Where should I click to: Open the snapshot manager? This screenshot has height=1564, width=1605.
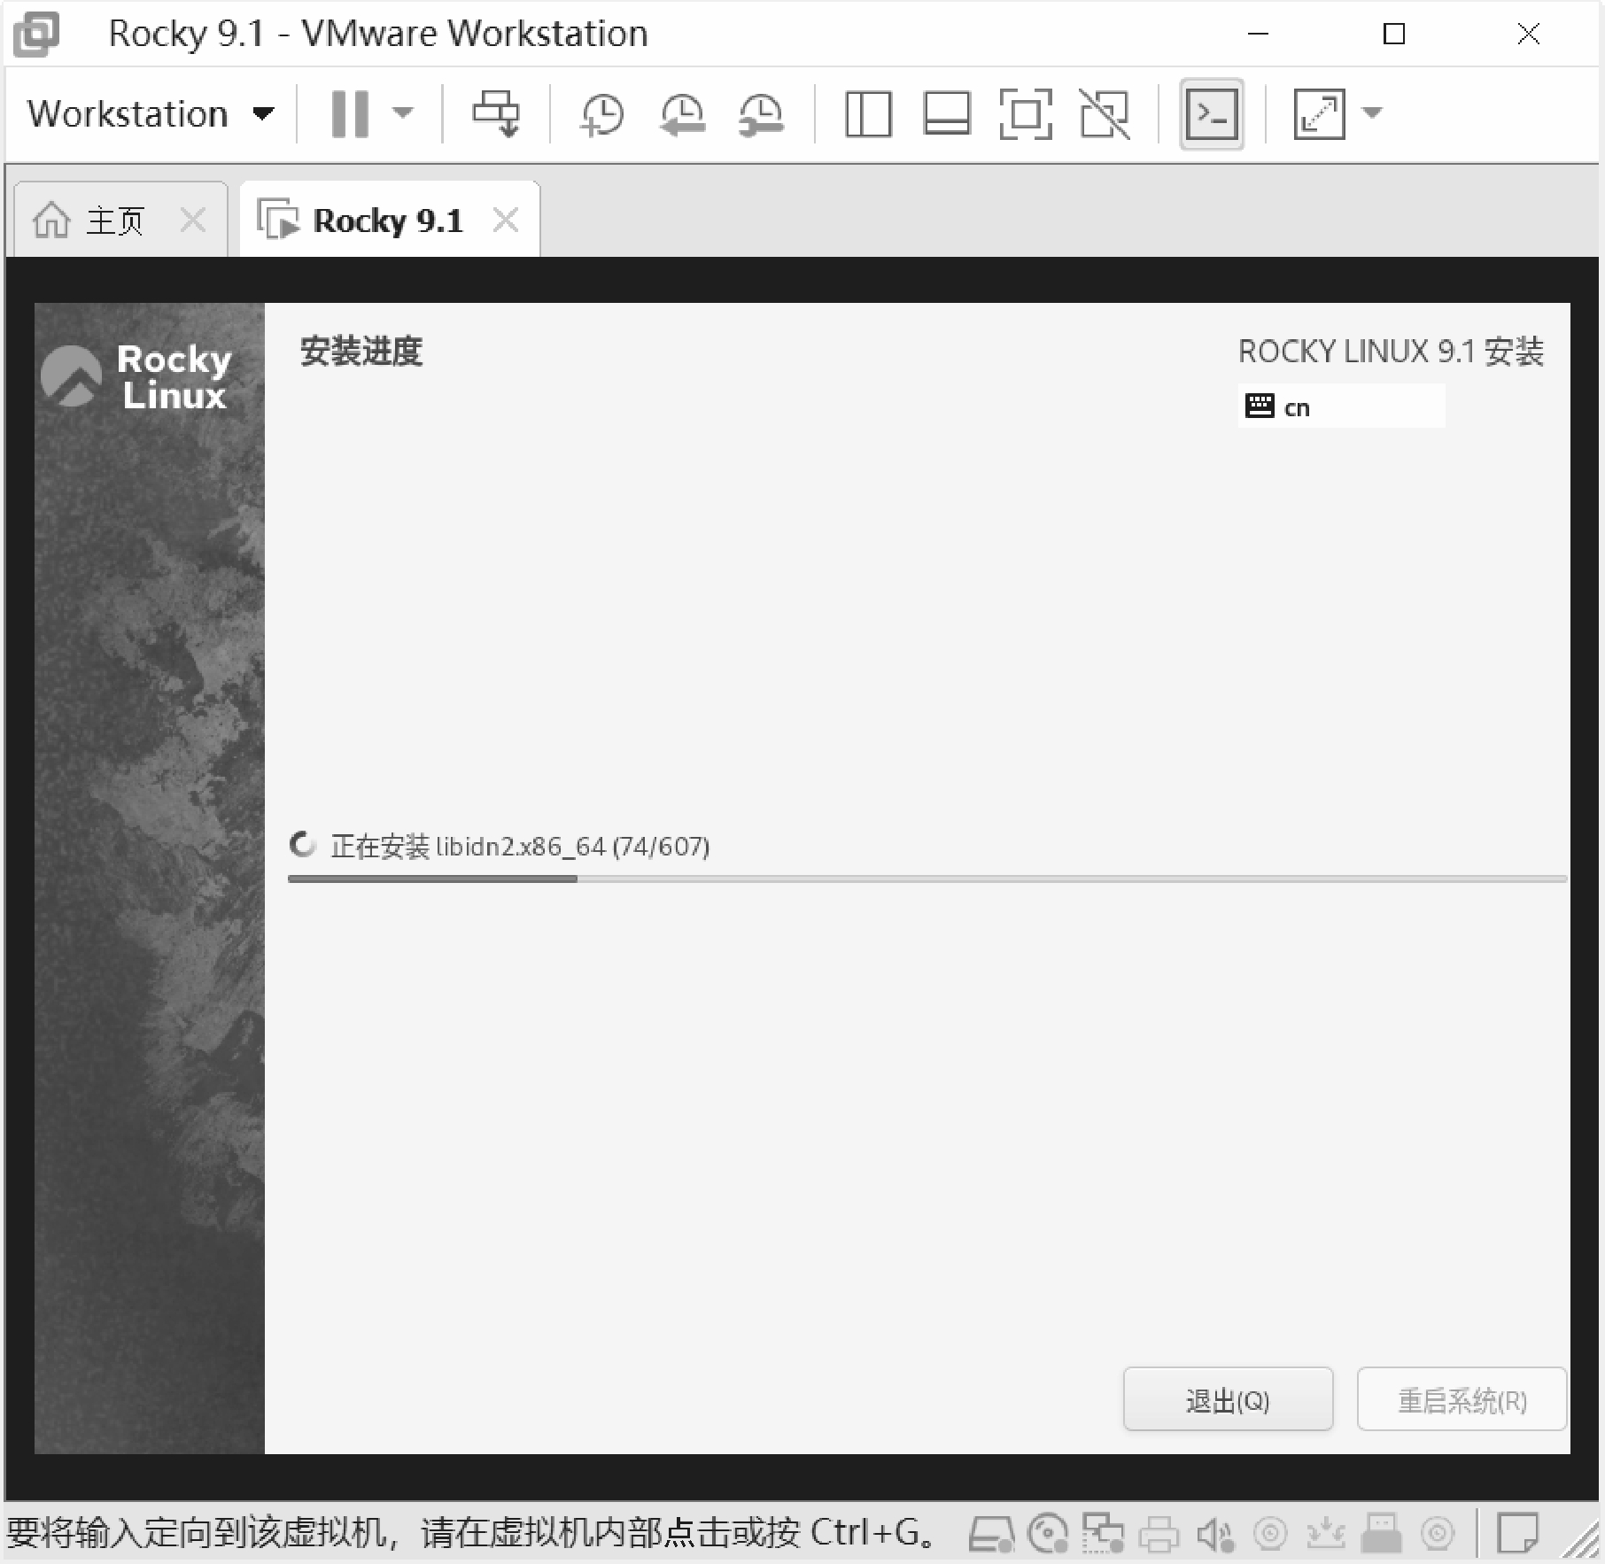[x=761, y=114]
